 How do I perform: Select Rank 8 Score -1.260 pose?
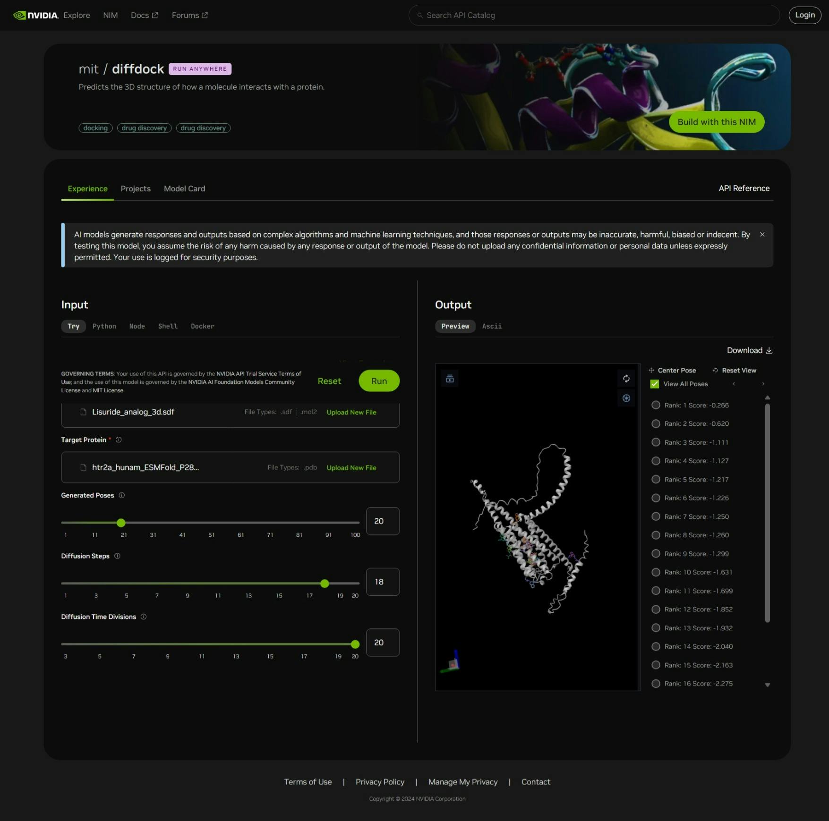tap(656, 535)
